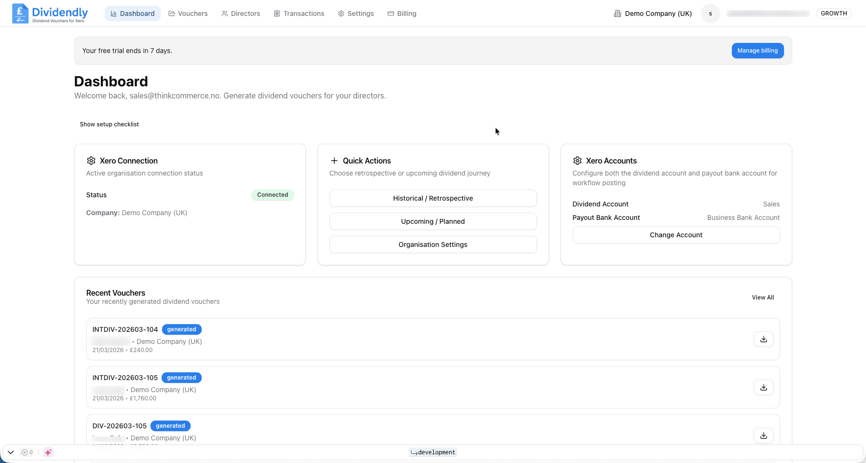Viewport: 866px width, 463px height.
Task: Download voucher INTDIV-202603-105
Action: pyautogui.click(x=763, y=387)
